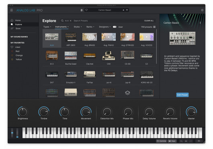Switch preset list view layout icon
The image size is (213, 149).
[x=154, y=27]
